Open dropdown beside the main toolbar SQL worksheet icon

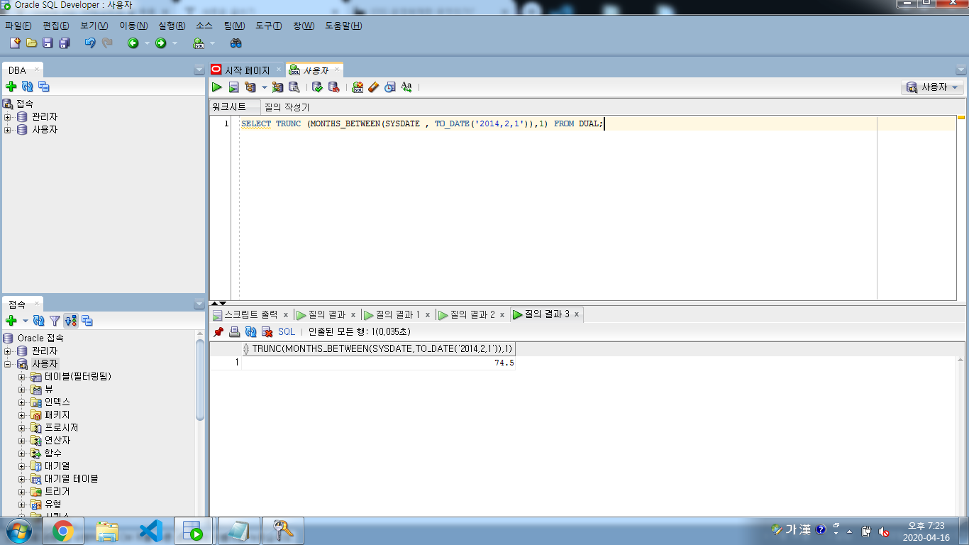[x=212, y=43]
